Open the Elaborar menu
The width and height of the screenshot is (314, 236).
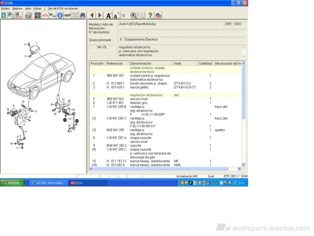[17, 8]
